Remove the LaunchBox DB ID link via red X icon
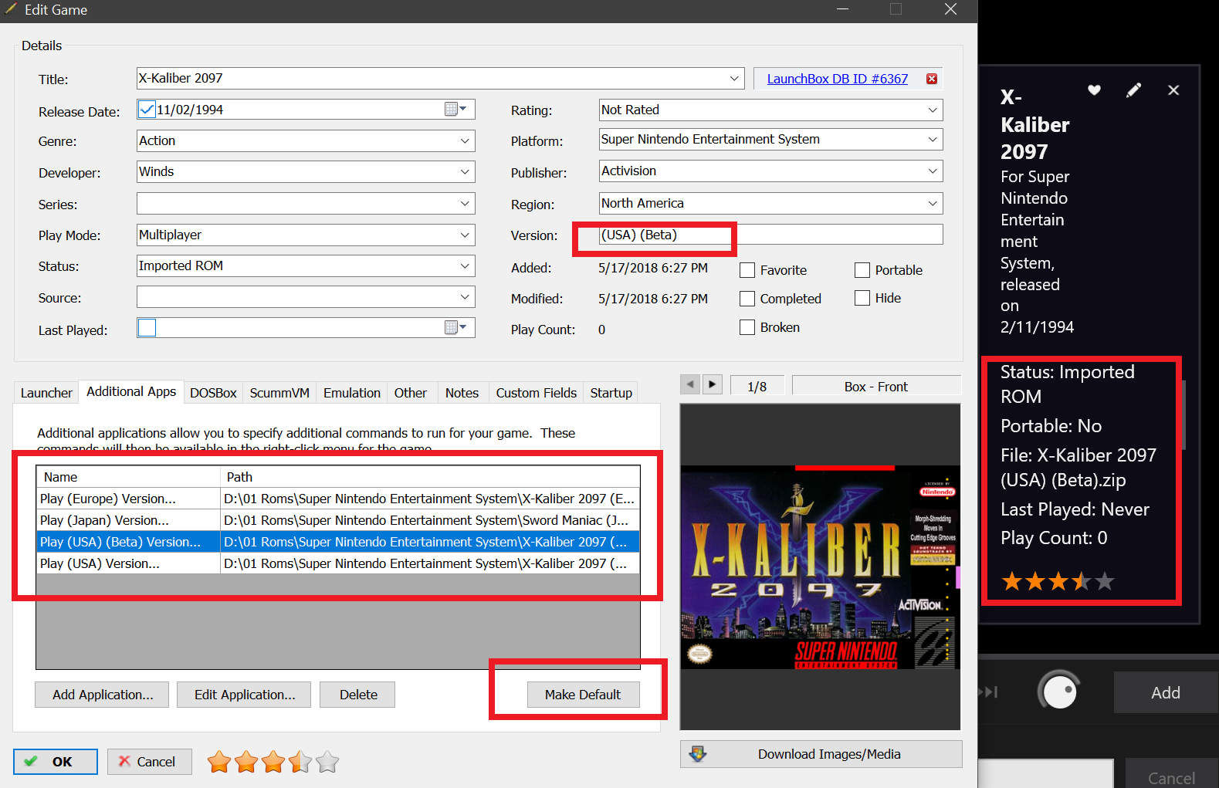1219x788 pixels. pos(932,79)
